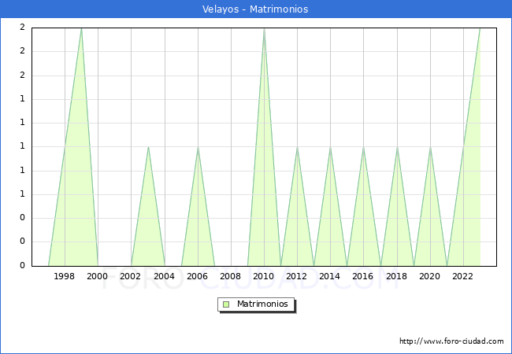Click the green Matrimonios legend swatch
This screenshot has width=512, height=354.
226,304
